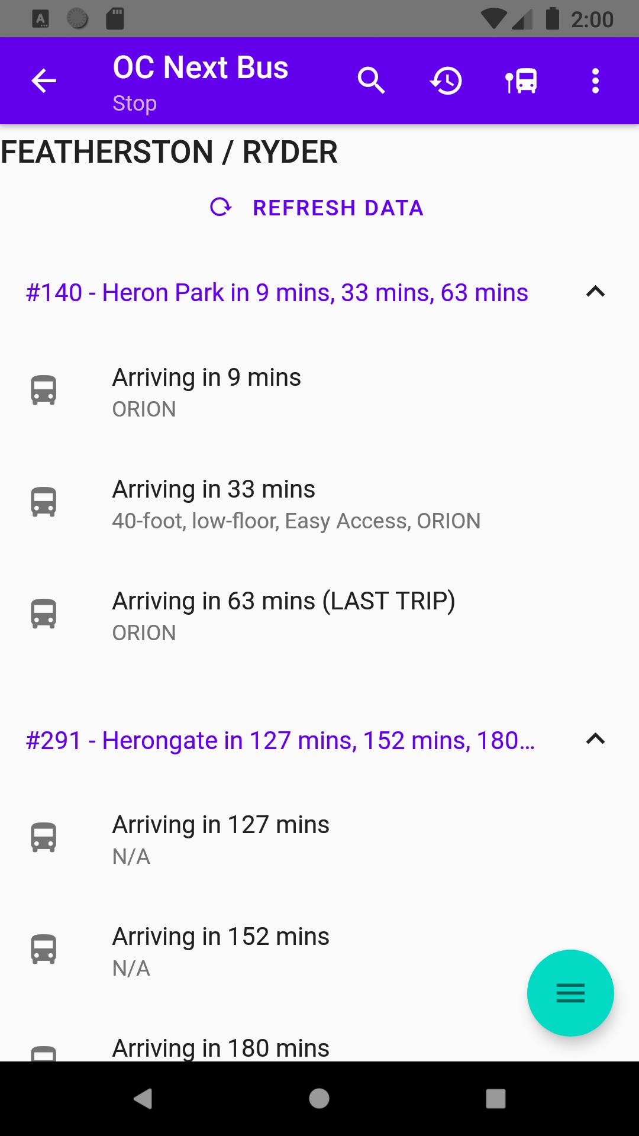Tap the teal floating menu button

coord(570,993)
